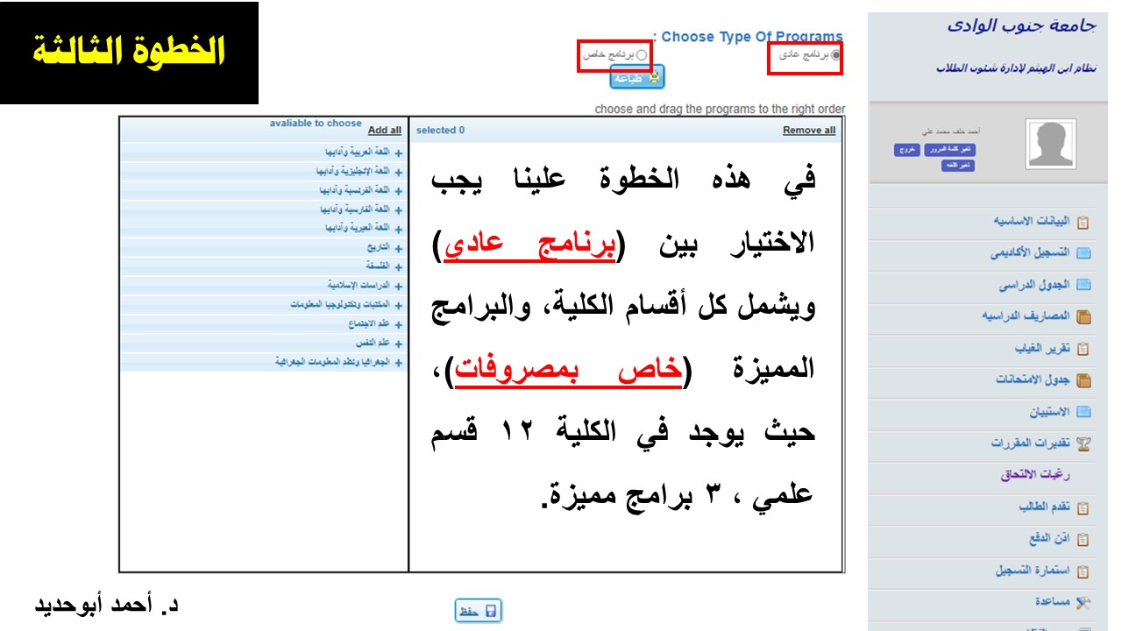Click the التسجيل الأكاديمى sidebar icon
The width and height of the screenshot is (1122, 631).
click(x=1083, y=253)
